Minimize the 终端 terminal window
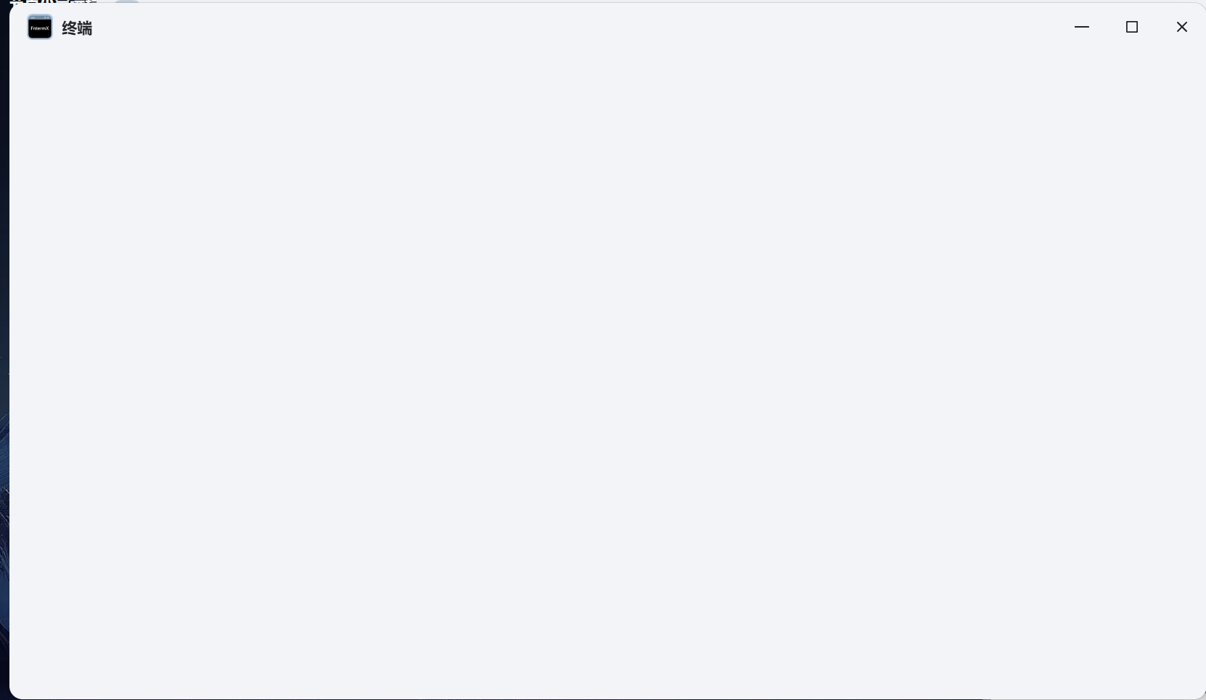 click(x=1082, y=27)
